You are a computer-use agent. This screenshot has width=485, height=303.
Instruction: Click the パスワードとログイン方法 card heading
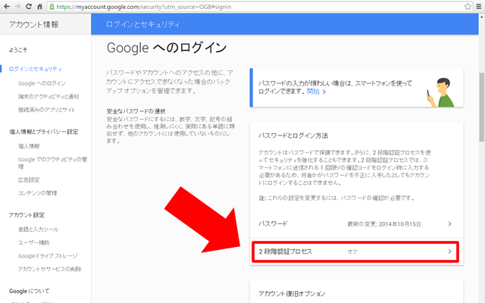click(x=293, y=136)
